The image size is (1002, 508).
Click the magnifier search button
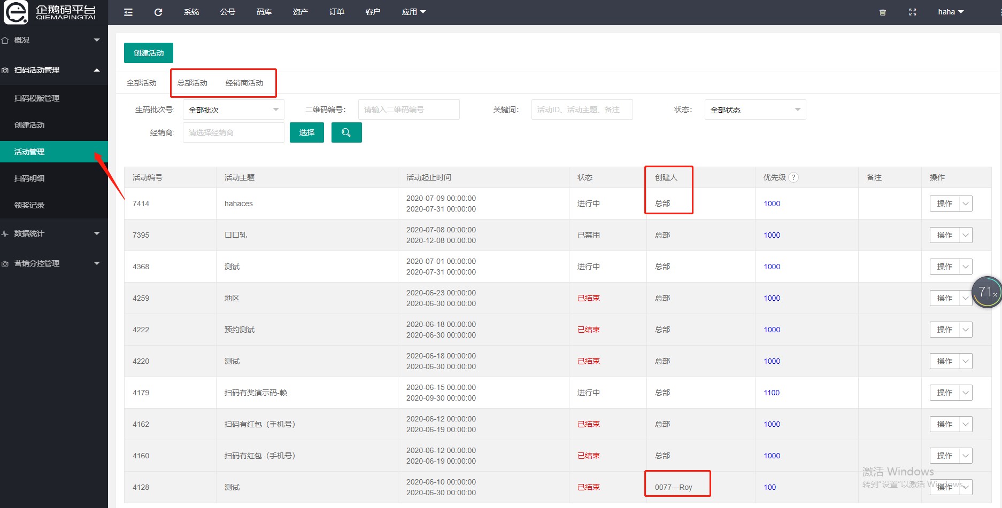pyautogui.click(x=346, y=132)
